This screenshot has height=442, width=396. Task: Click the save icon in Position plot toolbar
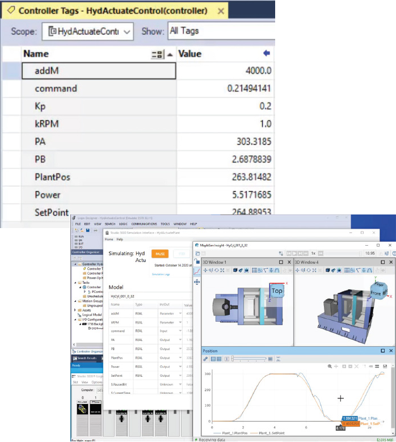(386, 367)
